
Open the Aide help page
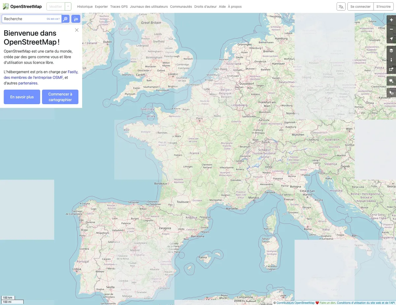coord(222,7)
